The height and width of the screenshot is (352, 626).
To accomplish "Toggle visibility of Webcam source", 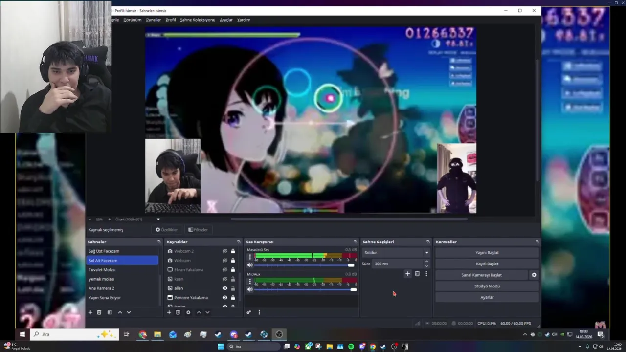I will [x=225, y=260].
